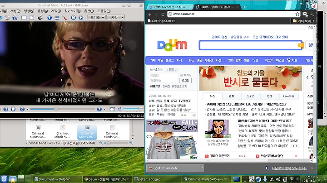Select the 스포츠 news tab on Daum
The image size is (327, 183).
click(x=250, y=96)
